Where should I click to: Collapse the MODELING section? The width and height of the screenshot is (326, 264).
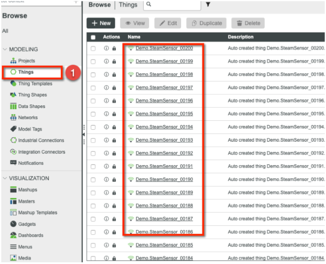(5, 49)
